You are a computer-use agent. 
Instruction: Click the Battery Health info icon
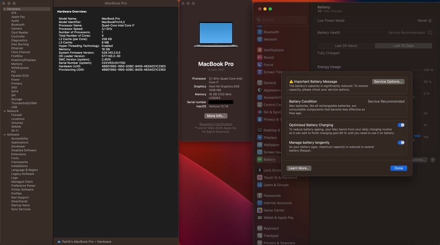429,32
